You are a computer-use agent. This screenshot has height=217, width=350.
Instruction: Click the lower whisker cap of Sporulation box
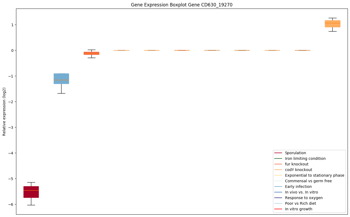click(31, 205)
